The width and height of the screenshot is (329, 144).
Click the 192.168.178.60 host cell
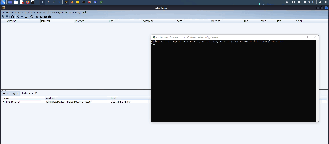pyautogui.click(x=121, y=102)
